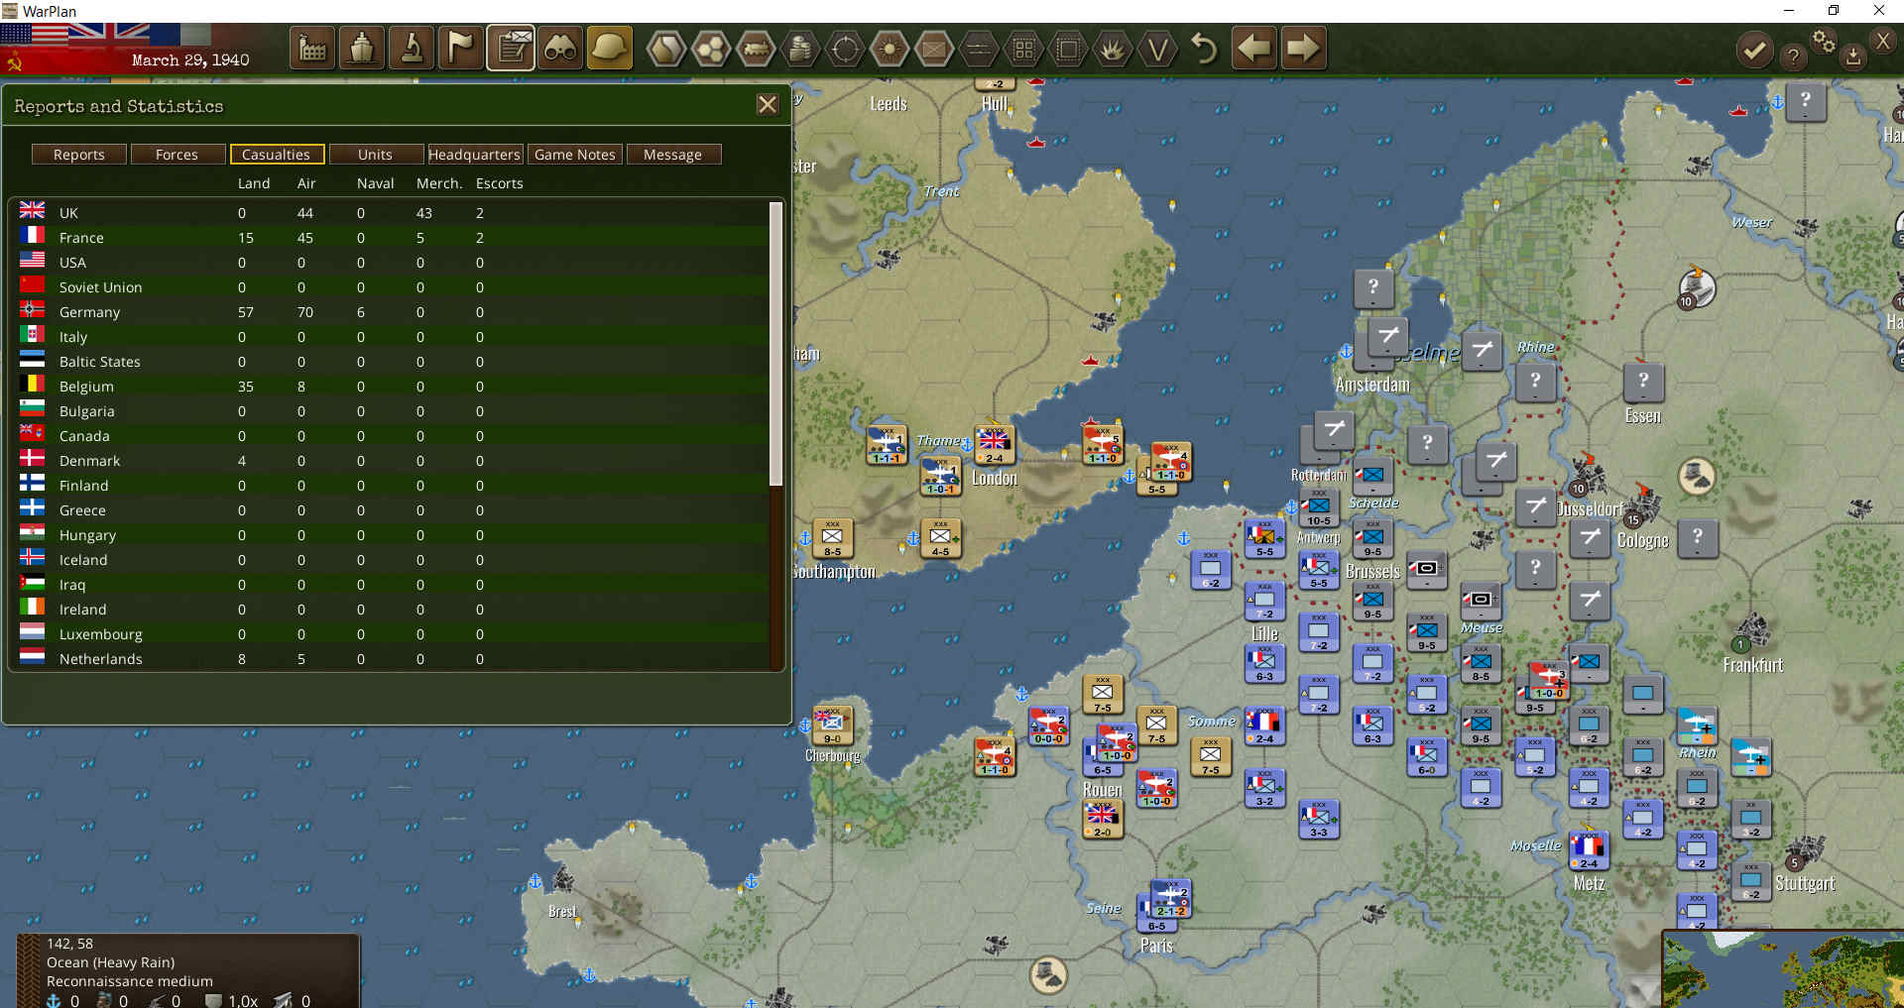Toggle the country borders hex overlay

666,49
